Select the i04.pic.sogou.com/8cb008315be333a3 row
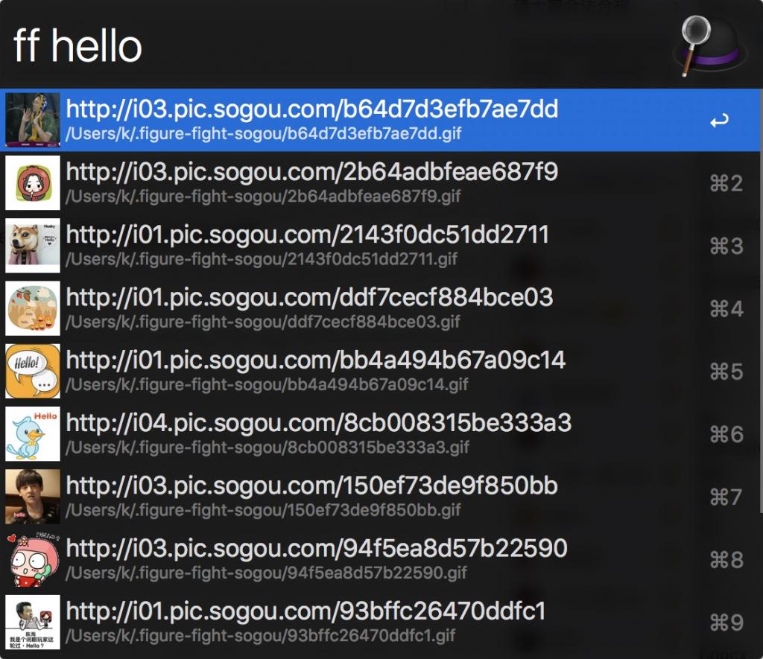This screenshot has height=659, width=763. coord(318,423)
